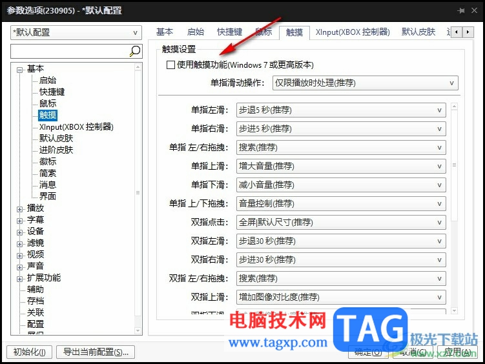The image size is (485, 364).
Task: Close the preferences dialog
Action: 474,10
